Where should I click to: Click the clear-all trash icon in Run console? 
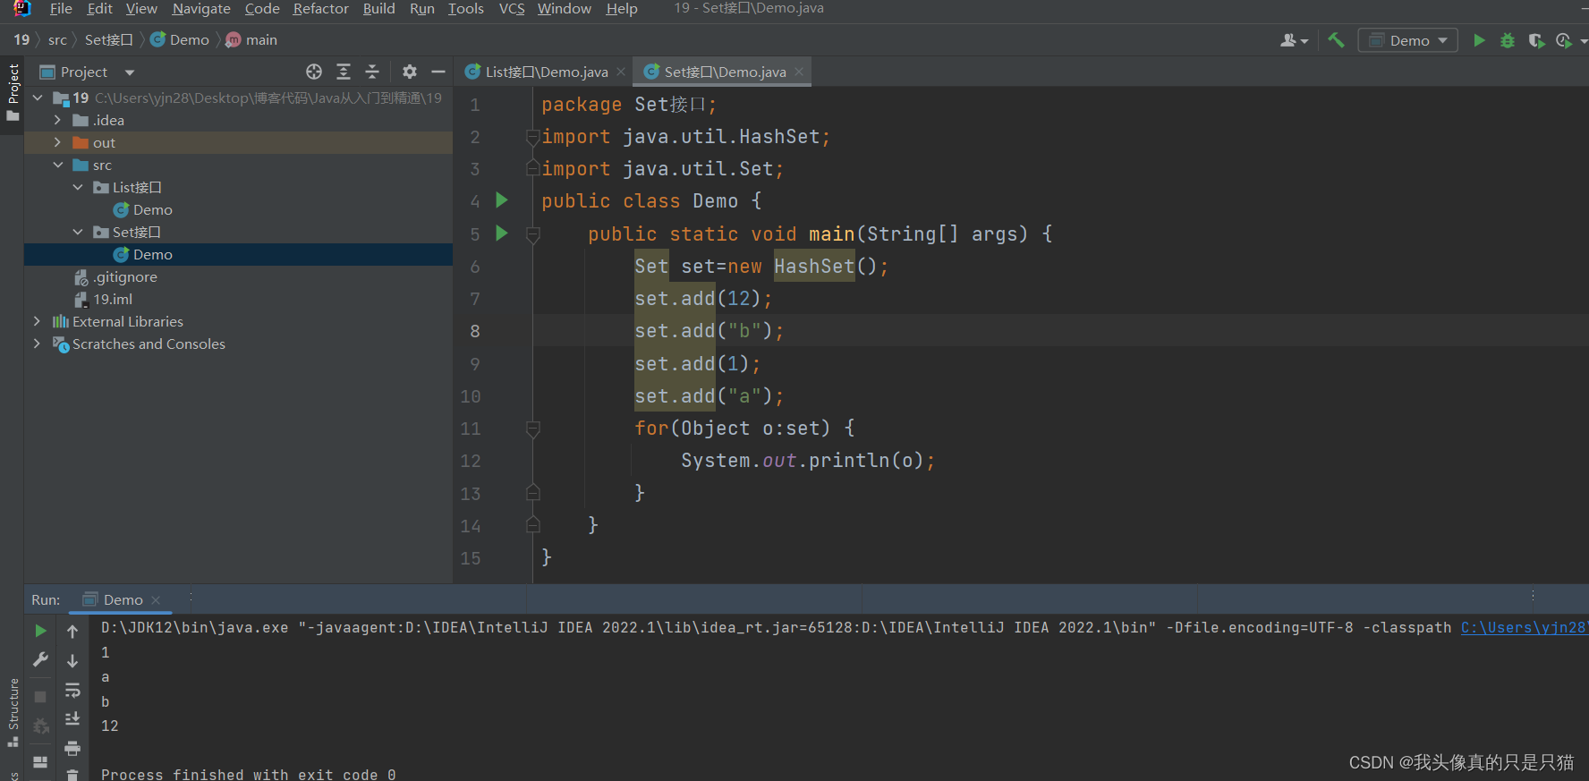[72, 774]
